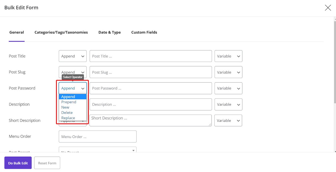Screen dimensions: 336x172
Task: Click the Menu Order input field
Action: tap(97, 136)
